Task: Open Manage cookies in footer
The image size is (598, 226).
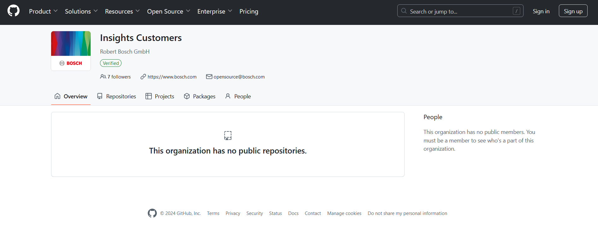Action: coord(344,213)
